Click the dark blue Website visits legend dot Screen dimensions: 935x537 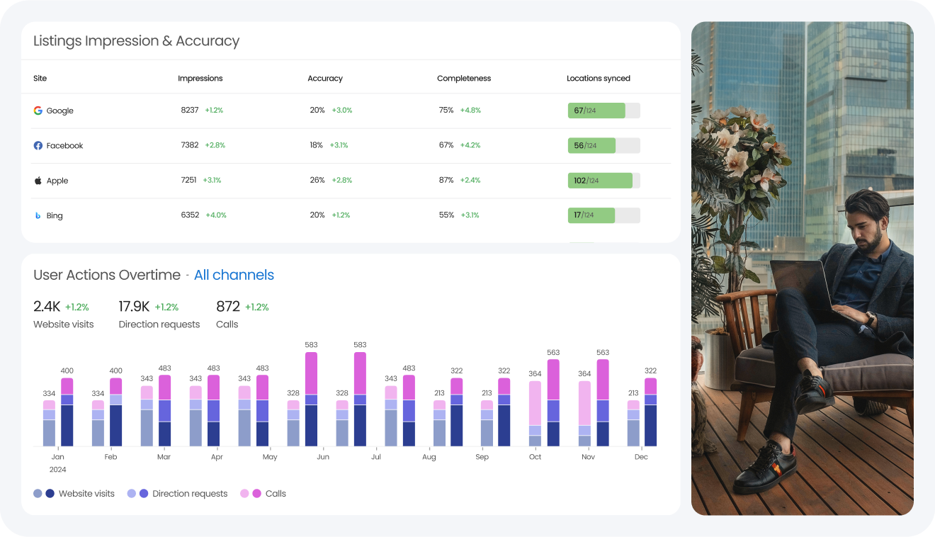click(50, 494)
